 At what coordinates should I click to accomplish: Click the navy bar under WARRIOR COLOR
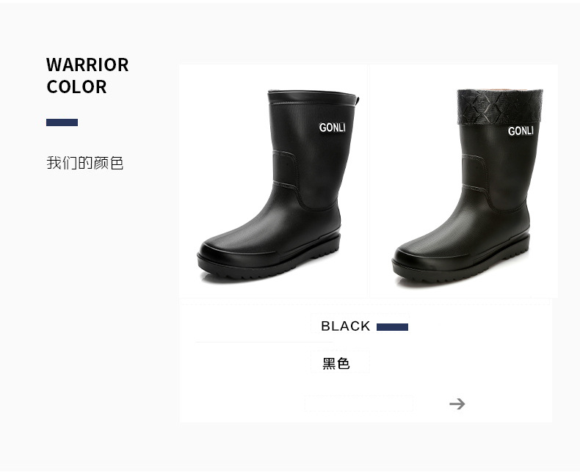62,122
